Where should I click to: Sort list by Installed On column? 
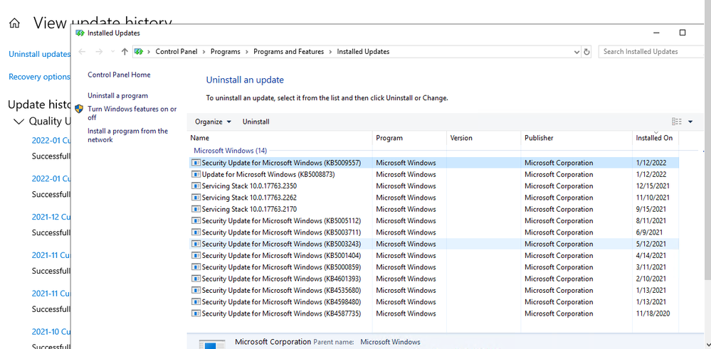tap(654, 138)
